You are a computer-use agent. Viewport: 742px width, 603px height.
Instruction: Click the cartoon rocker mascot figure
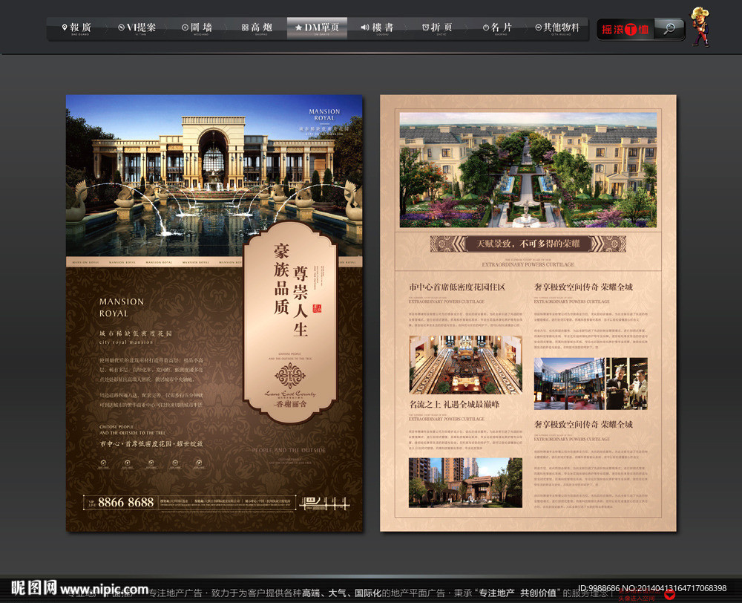(700, 27)
